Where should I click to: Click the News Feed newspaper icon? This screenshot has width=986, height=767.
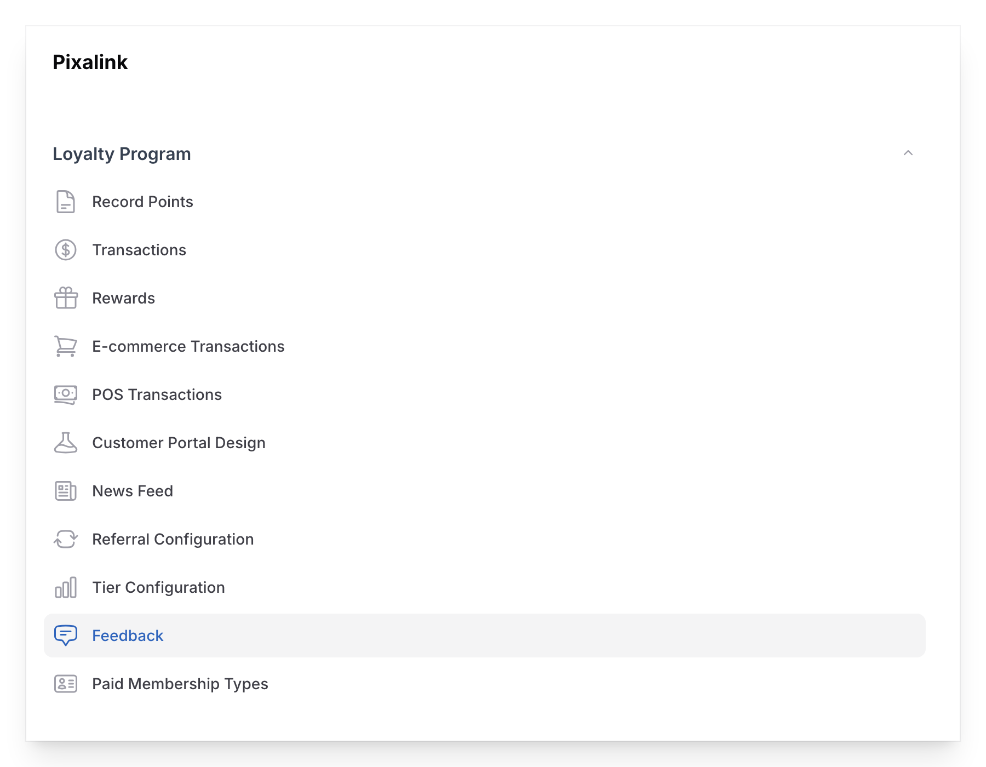pos(65,491)
